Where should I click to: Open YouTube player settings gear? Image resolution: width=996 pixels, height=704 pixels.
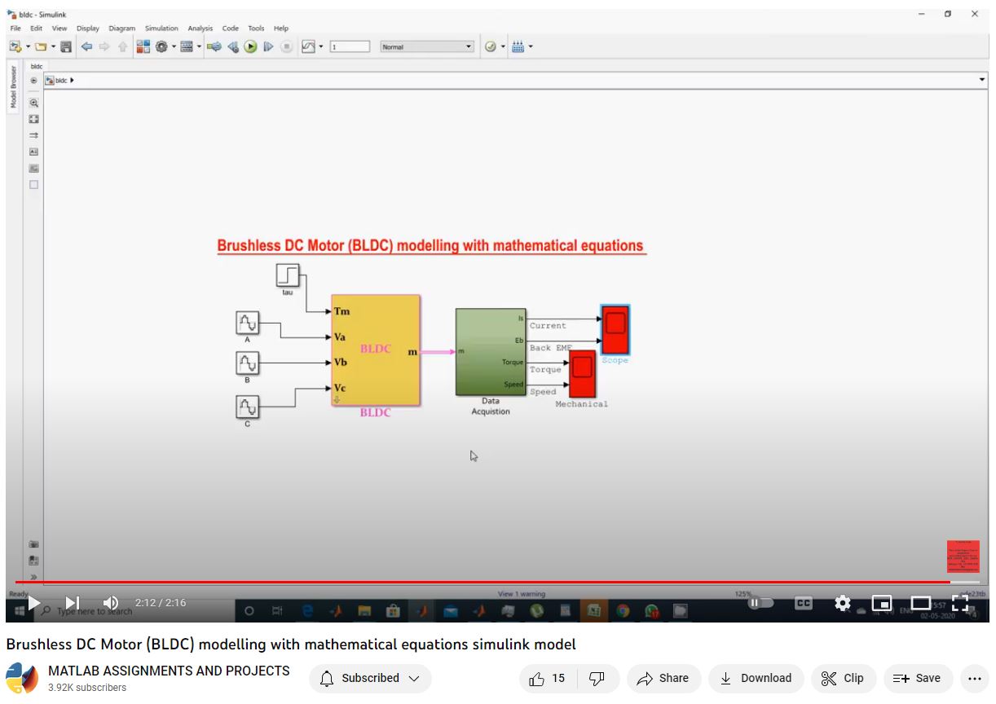point(842,603)
